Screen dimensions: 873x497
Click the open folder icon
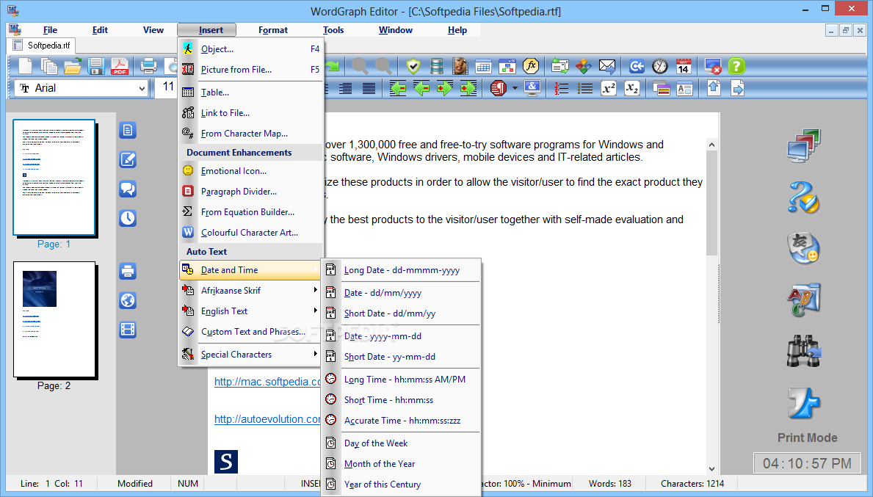[73, 66]
